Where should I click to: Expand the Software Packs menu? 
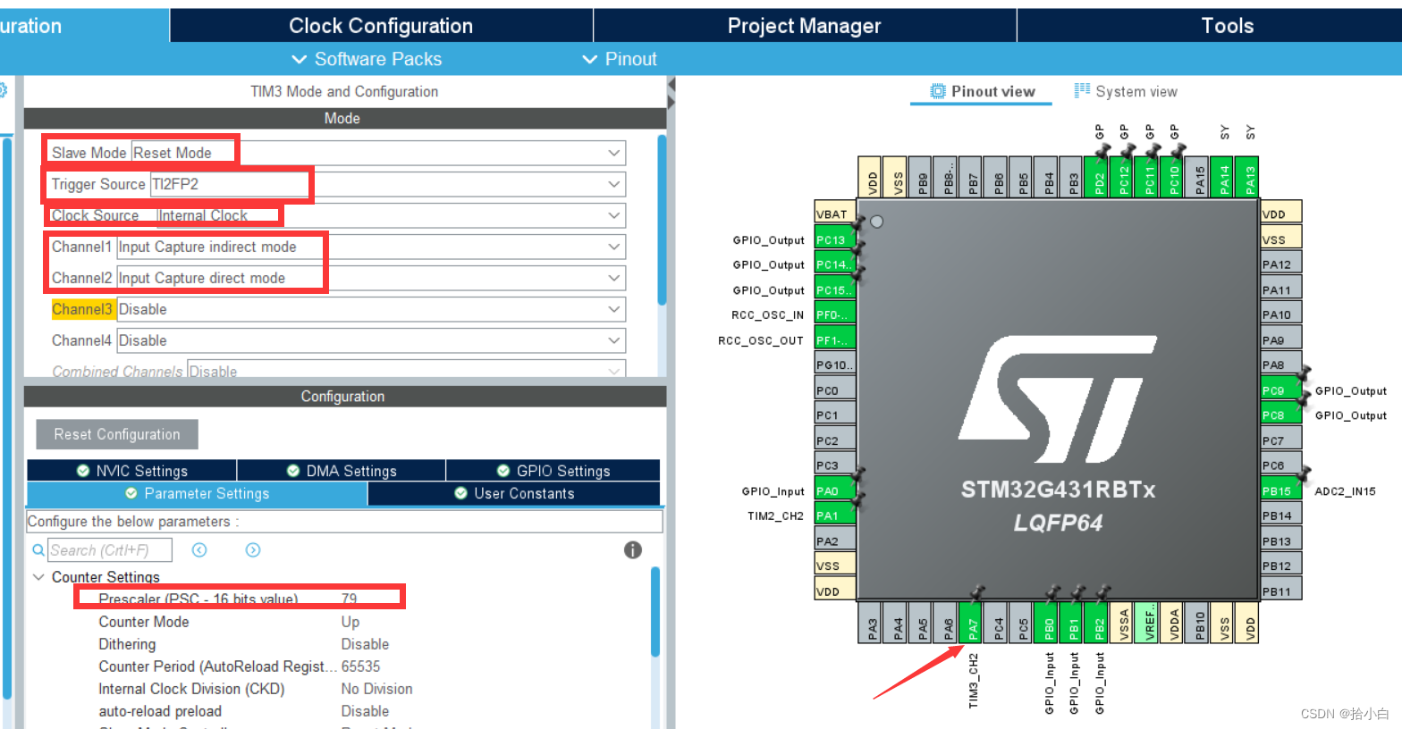coord(367,59)
